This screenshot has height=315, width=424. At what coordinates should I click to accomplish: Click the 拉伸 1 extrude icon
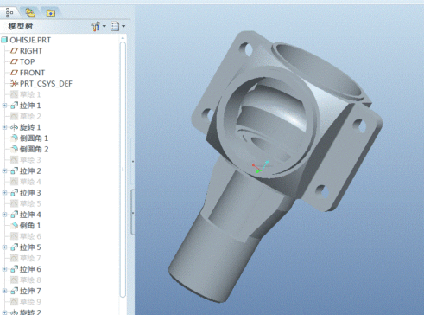(x=14, y=106)
